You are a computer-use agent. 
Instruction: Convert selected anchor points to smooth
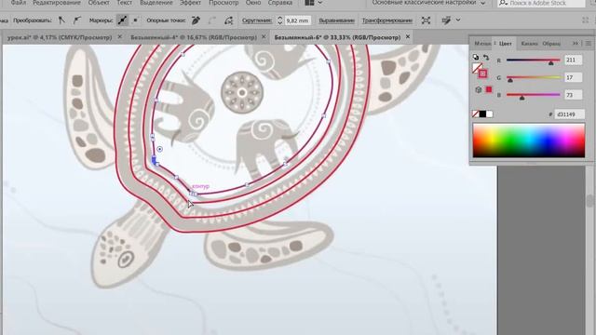[x=77, y=20]
